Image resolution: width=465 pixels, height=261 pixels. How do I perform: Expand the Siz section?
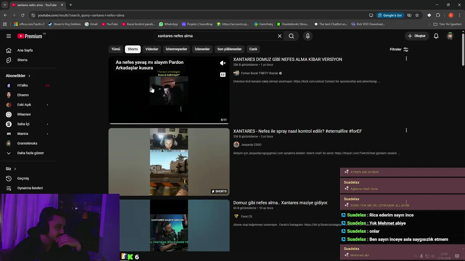[x=11, y=169]
